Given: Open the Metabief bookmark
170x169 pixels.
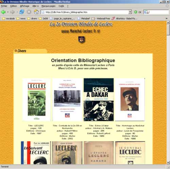Looking at the screenshot, I should pos(84,18).
